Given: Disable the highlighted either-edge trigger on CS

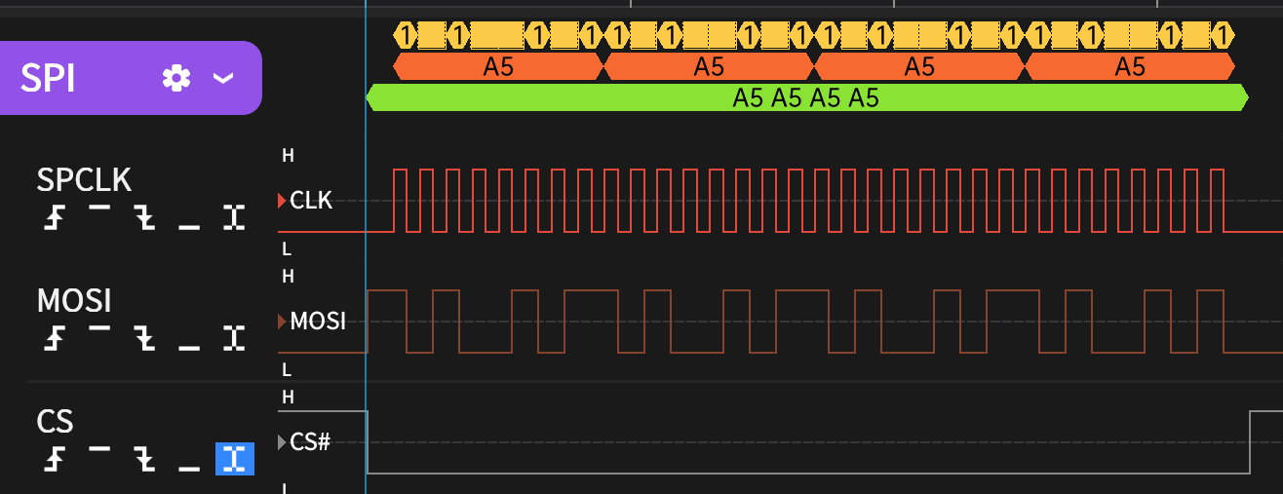Looking at the screenshot, I should 235,459.
